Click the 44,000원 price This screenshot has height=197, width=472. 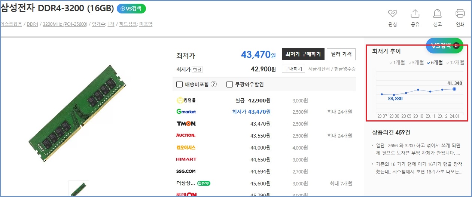261,147
